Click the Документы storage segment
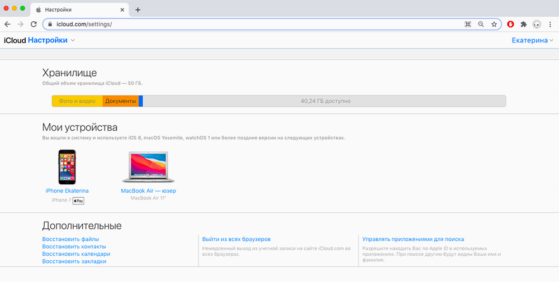Image resolution: width=559 pixels, height=282 pixels. pyautogui.click(x=121, y=101)
